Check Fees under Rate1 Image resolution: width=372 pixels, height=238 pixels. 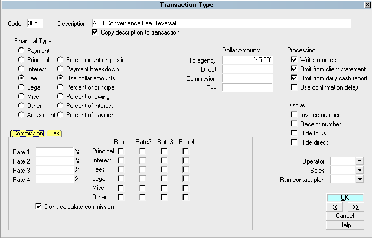121,169
